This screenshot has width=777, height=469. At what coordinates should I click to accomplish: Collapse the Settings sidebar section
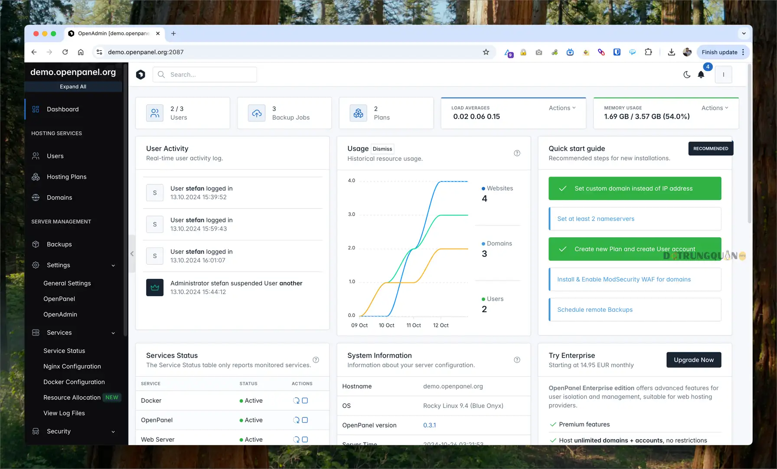tap(74, 265)
